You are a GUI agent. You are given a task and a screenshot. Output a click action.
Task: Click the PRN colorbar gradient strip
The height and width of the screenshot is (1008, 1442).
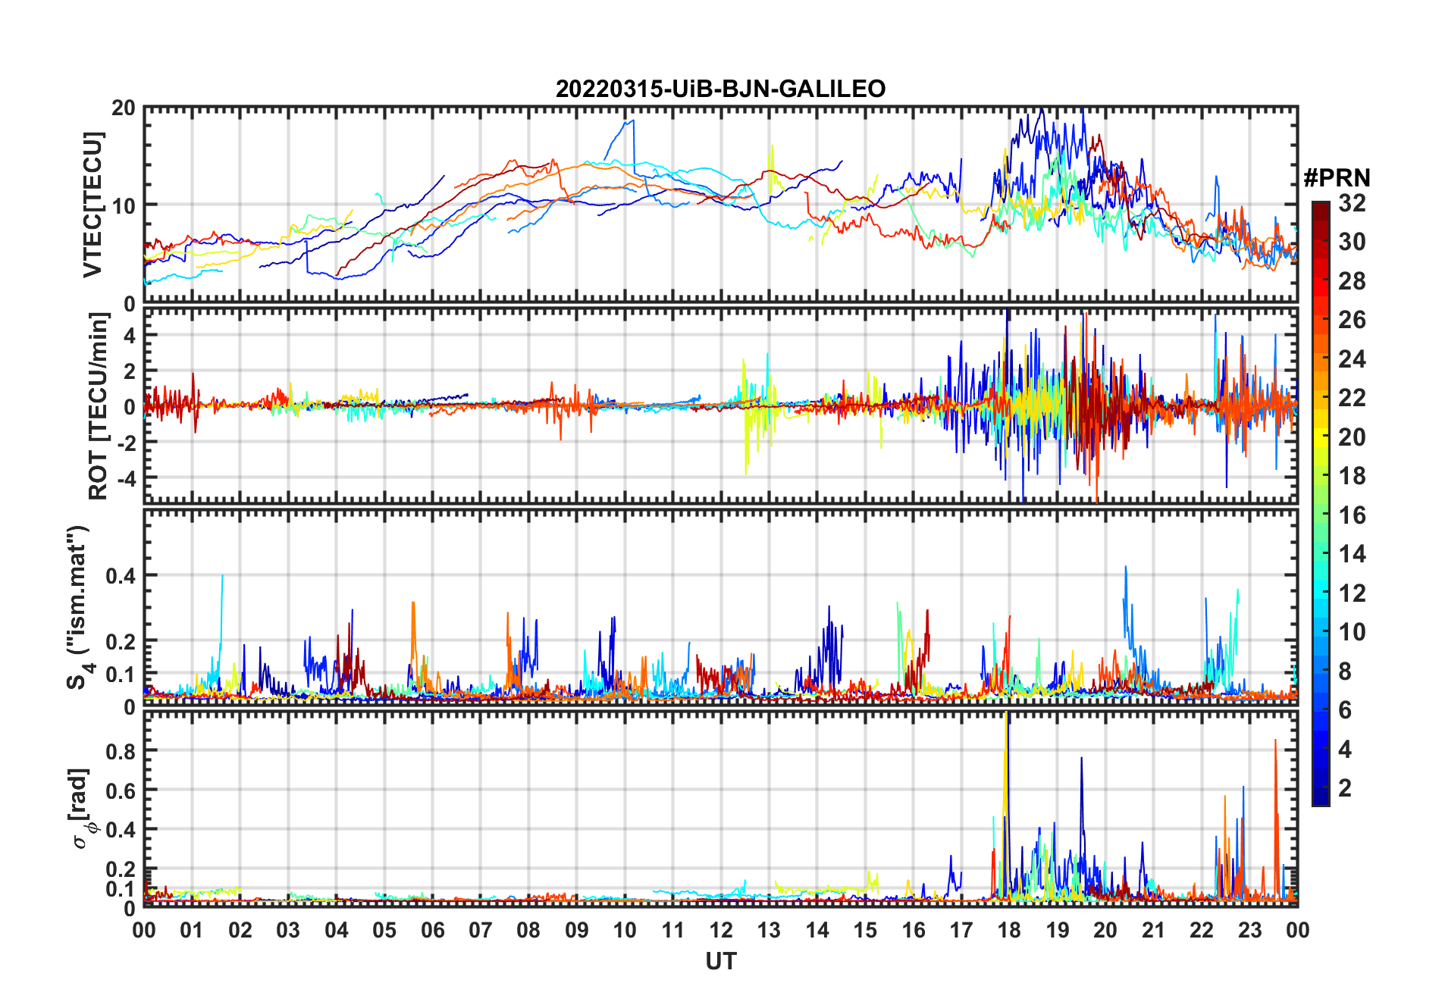tap(1321, 503)
